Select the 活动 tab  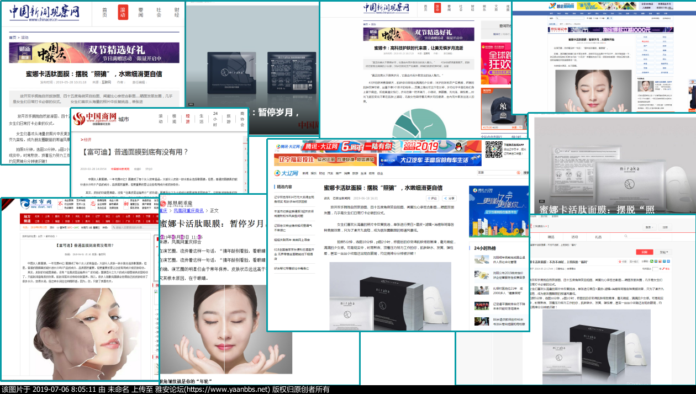[574, 236]
